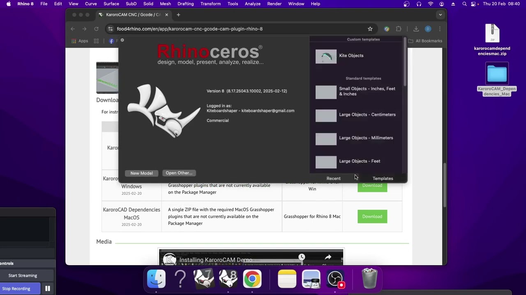Click the date and time in menu bar
The image size is (526, 295).
point(501,4)
